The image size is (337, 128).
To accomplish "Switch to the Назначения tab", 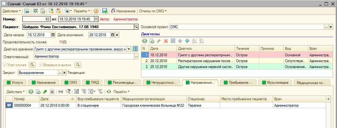I will (43, 83).
